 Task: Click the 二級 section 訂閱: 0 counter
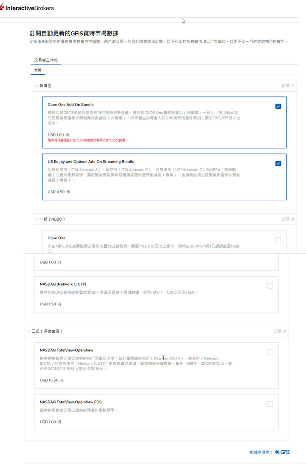pos(280,331)
